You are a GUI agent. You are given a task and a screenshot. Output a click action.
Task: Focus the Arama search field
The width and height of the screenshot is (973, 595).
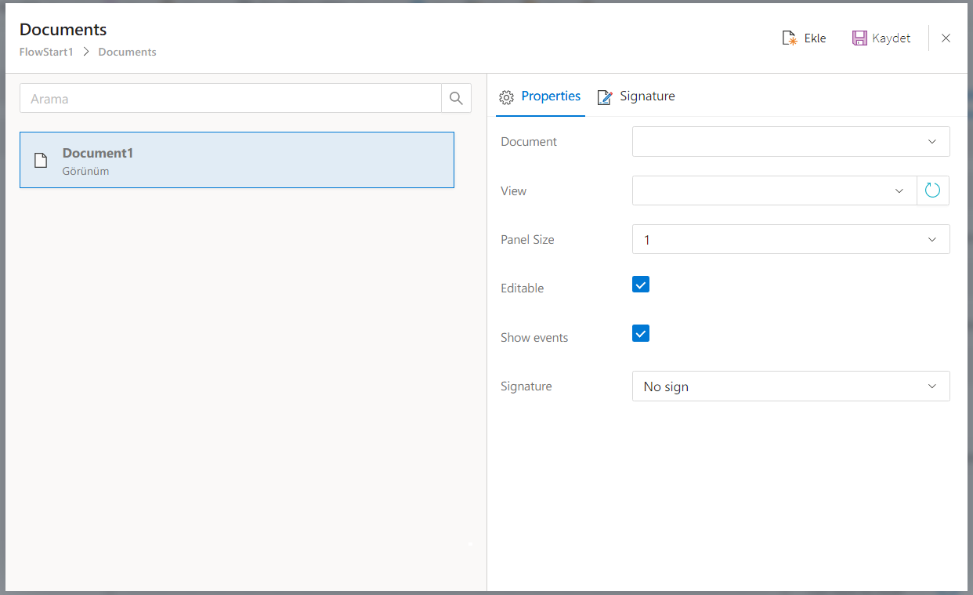pyautogui.click(x=231, y=99)
